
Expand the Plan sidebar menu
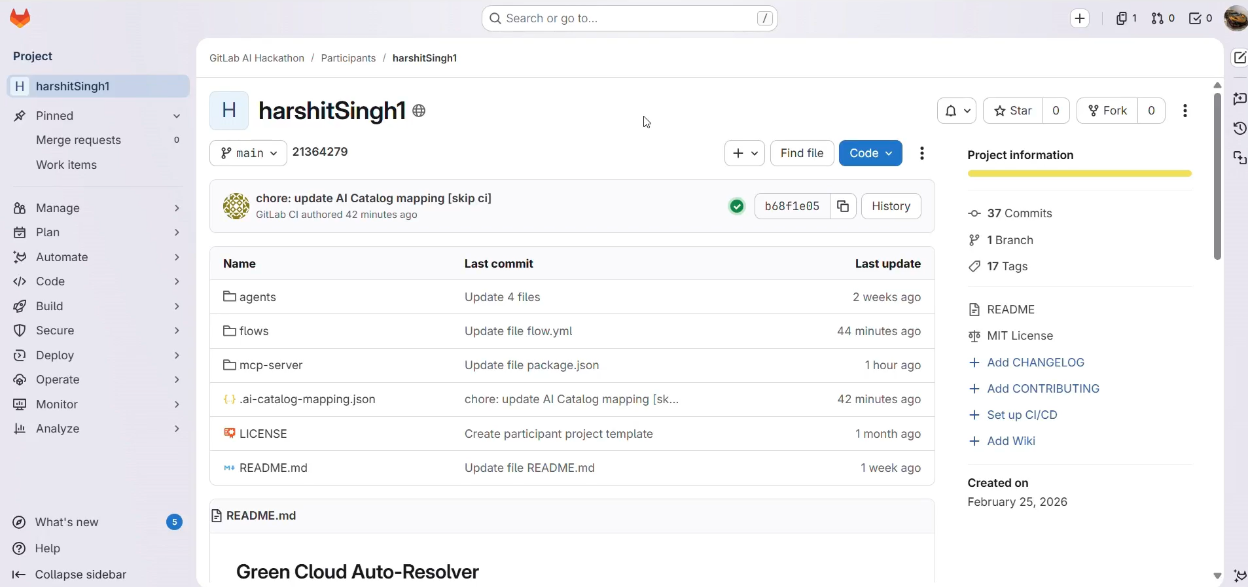[98, 232]
